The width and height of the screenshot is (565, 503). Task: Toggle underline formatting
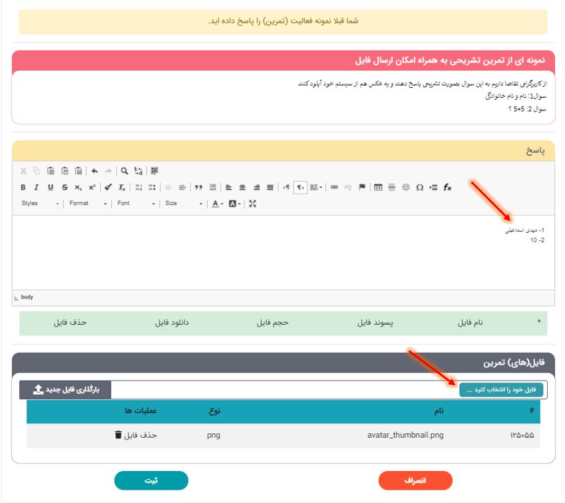[x=51, y=188]
